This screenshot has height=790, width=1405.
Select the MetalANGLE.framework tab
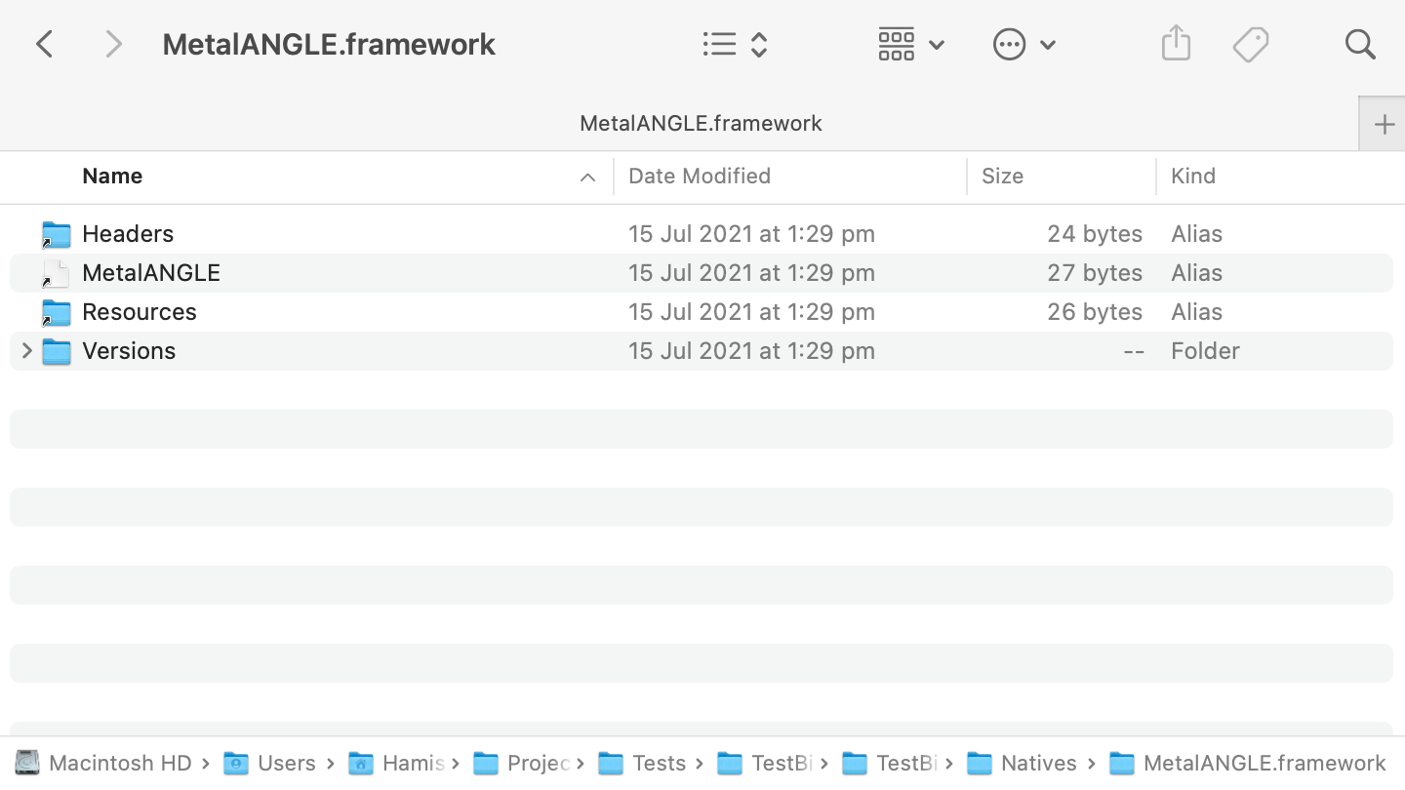point(701,123)
